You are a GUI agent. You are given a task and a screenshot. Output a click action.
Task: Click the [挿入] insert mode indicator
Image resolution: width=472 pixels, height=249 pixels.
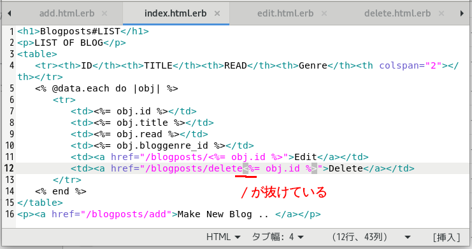tap(447, 238)
